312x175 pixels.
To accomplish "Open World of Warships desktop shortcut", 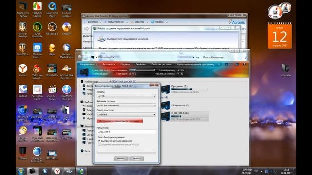I will 23,30.
